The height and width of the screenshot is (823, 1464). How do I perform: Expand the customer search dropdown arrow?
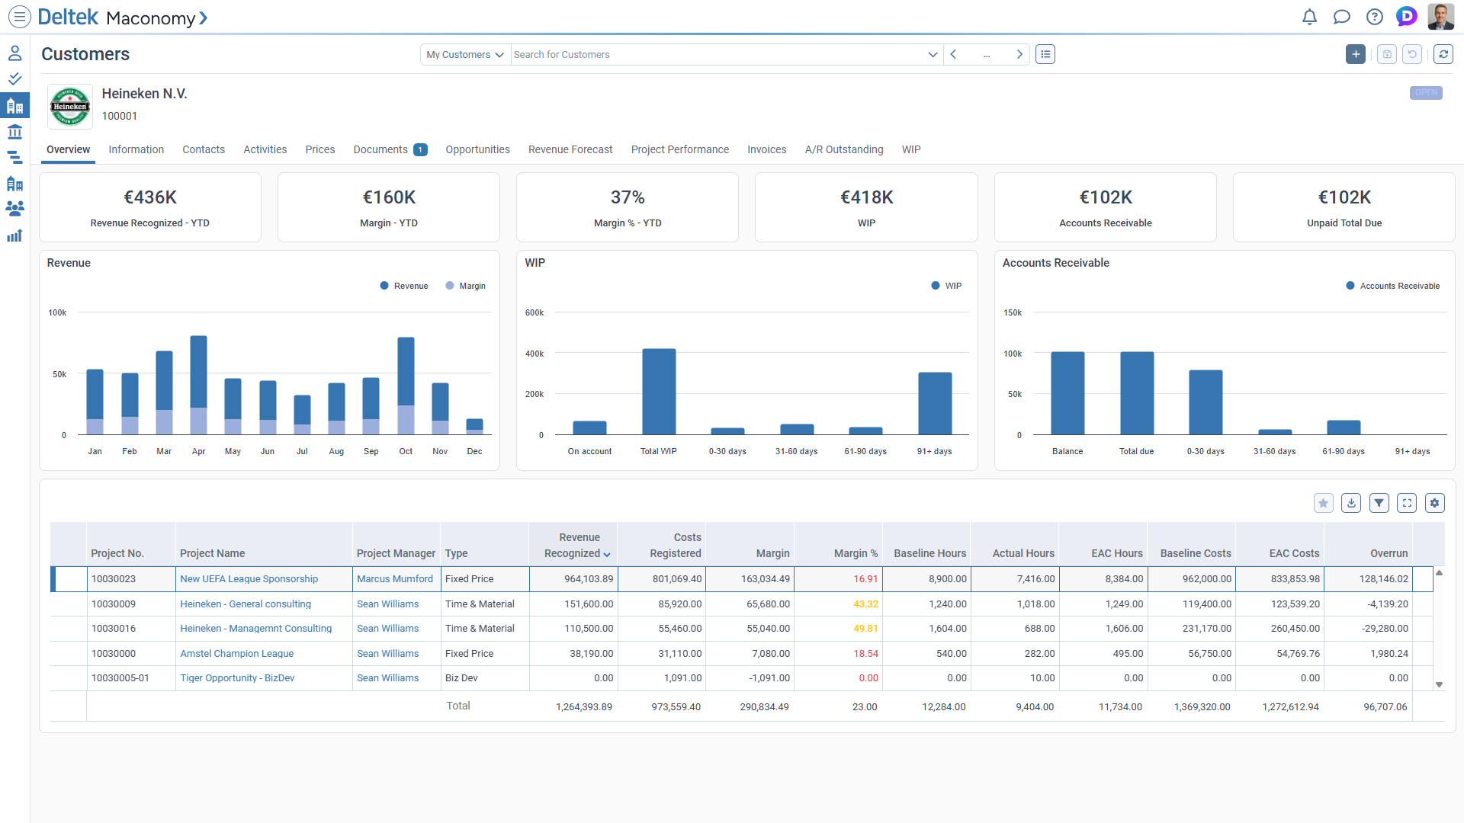point(932,55)
